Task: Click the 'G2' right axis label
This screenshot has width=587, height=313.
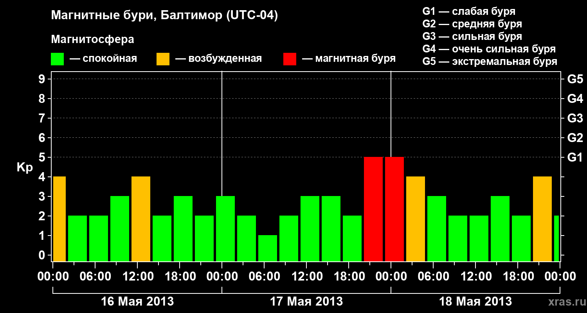Action: click(x=575, y=138)
